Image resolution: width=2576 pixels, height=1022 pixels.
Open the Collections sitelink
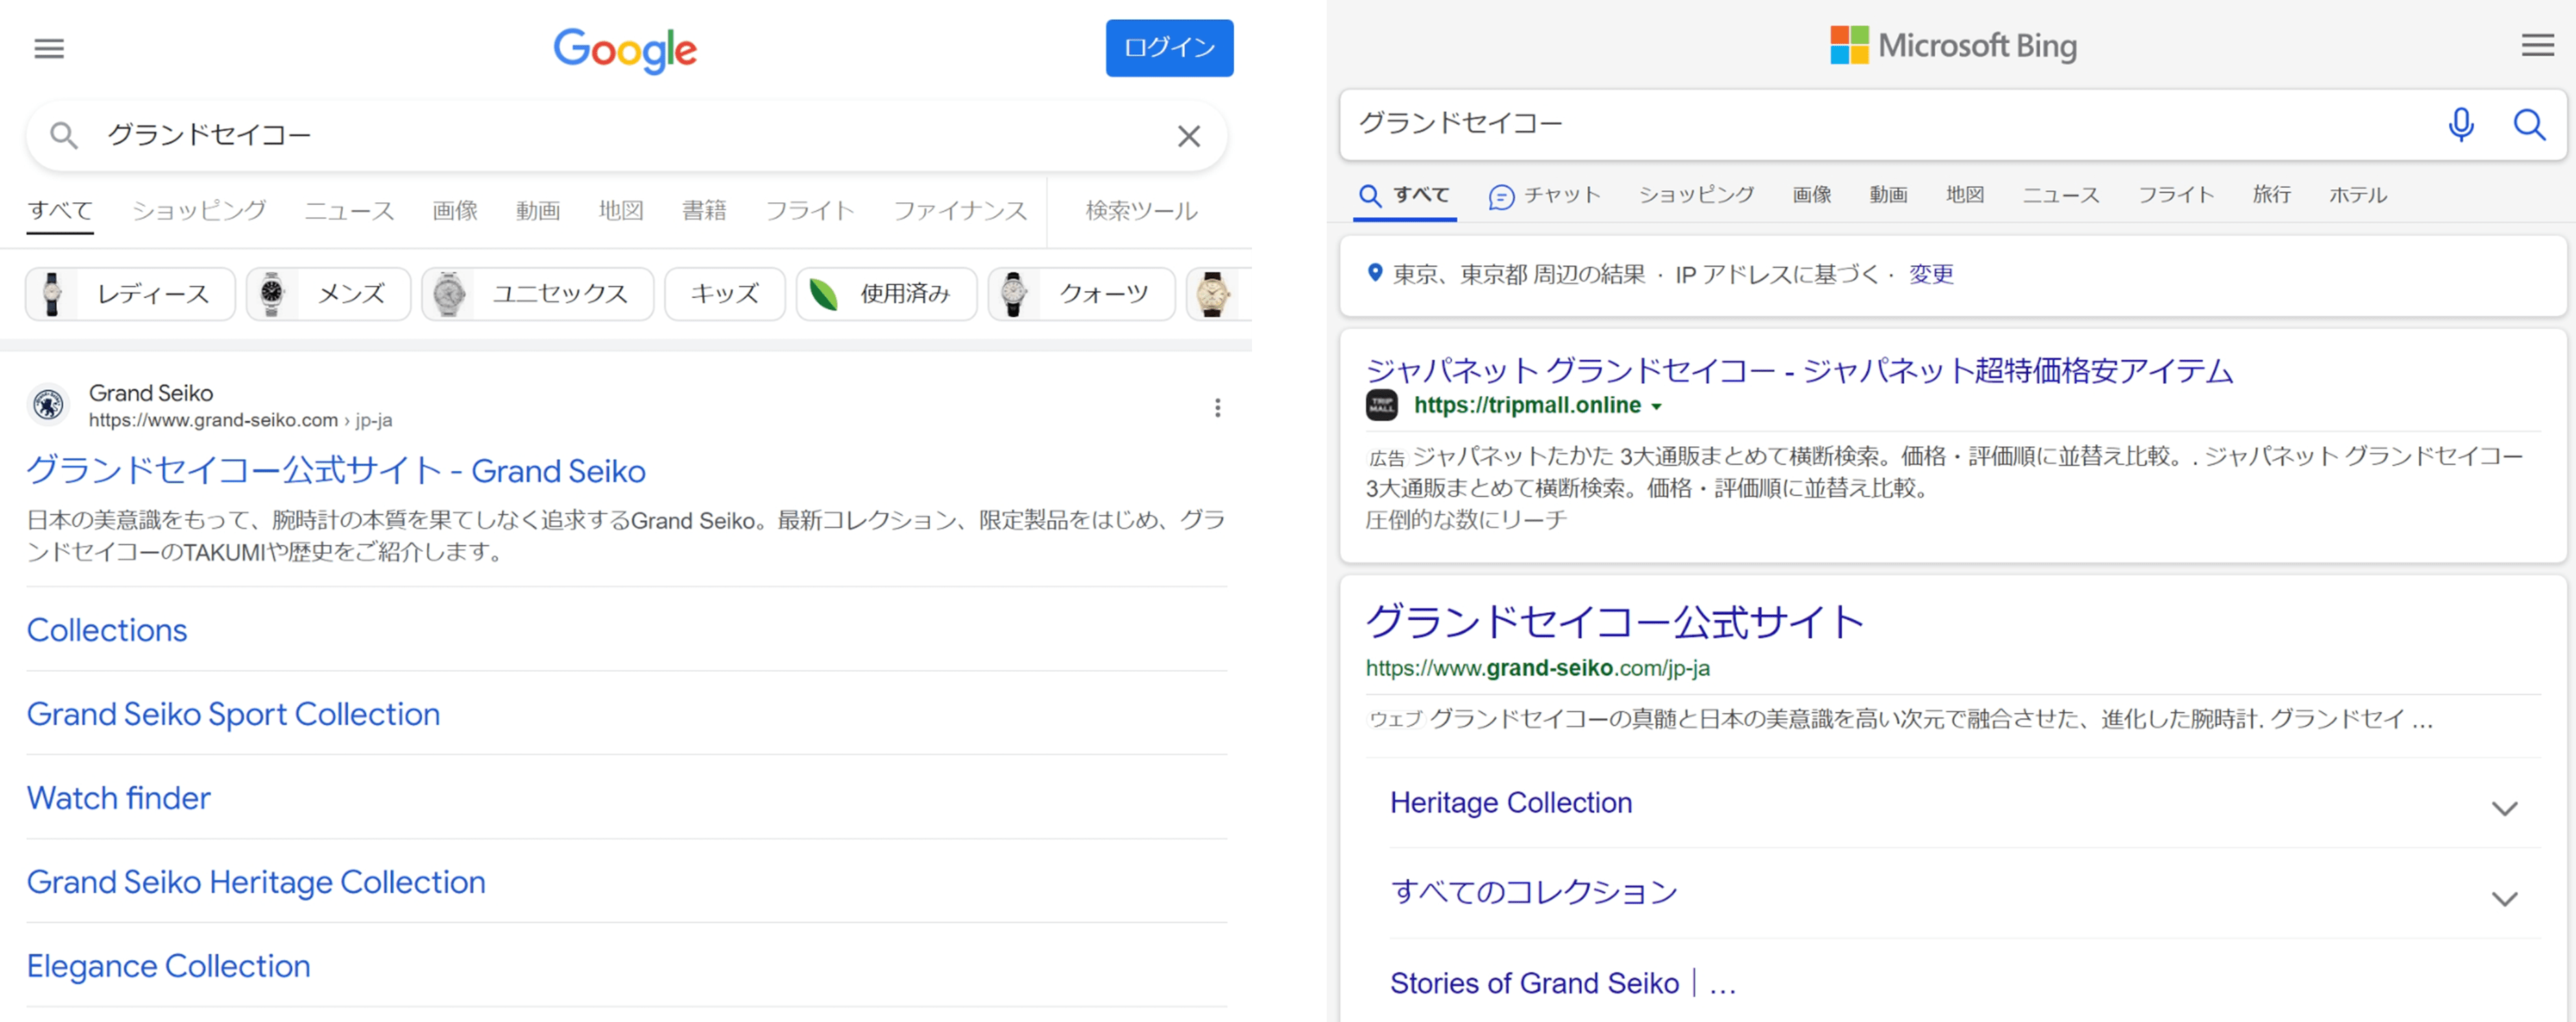(x=107, y=630)
